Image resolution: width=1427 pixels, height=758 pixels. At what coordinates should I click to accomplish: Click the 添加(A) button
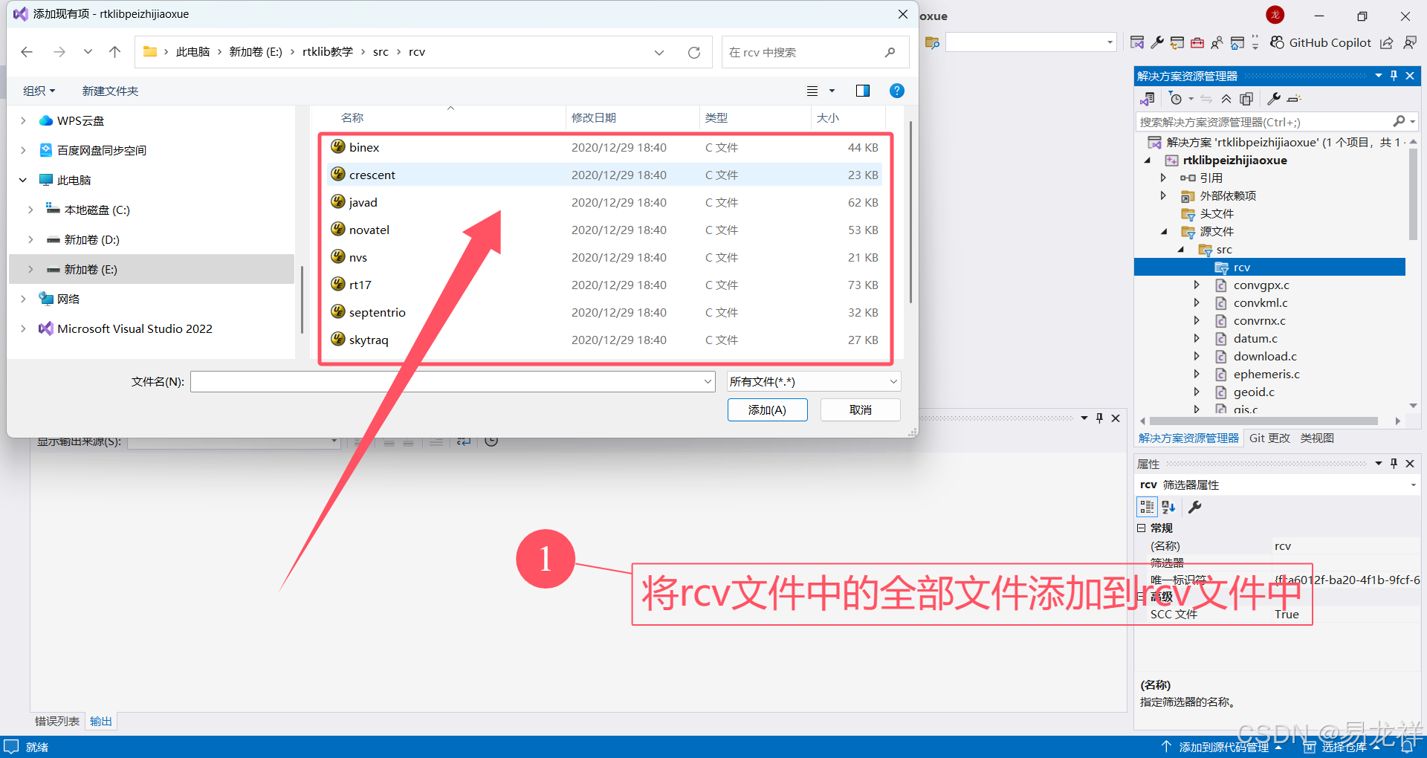point(767,409)
